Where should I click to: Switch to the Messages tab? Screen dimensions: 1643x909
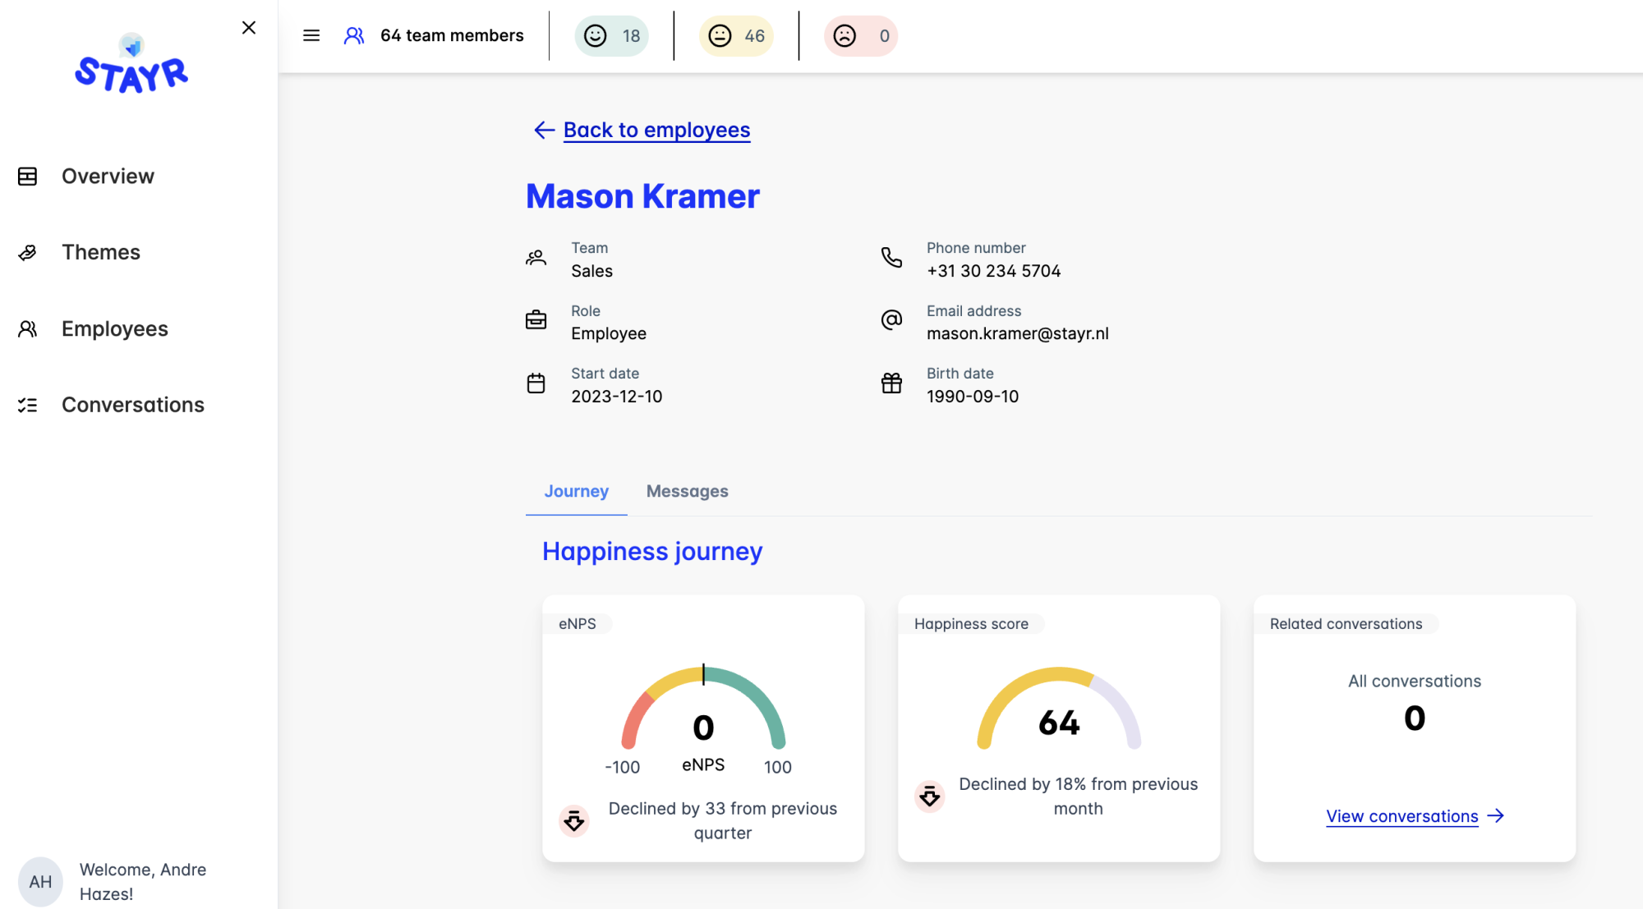click(687, 491)
